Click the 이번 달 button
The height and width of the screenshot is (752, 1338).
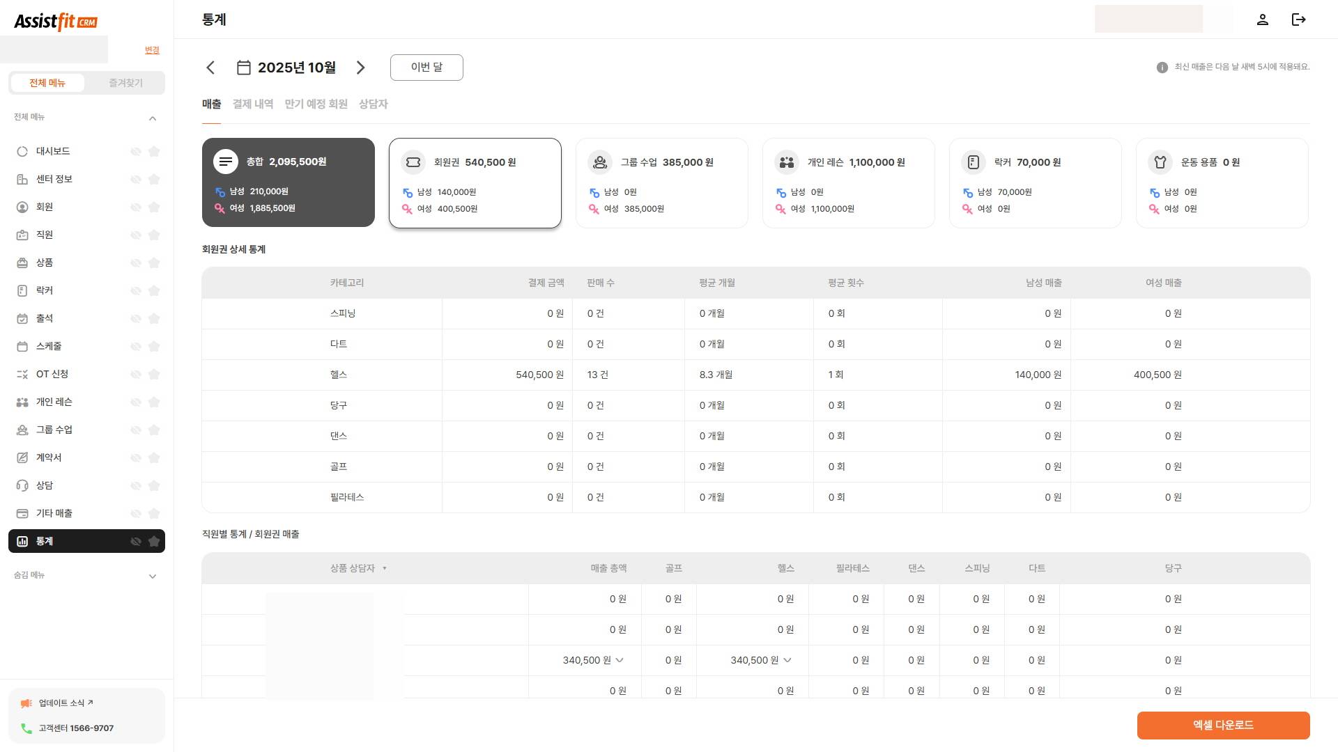click(x=426, y=67)
